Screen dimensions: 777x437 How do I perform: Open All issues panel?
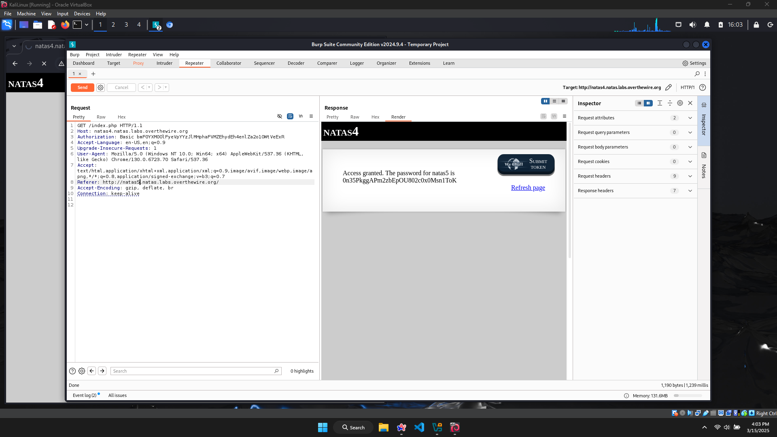[117, 395]
